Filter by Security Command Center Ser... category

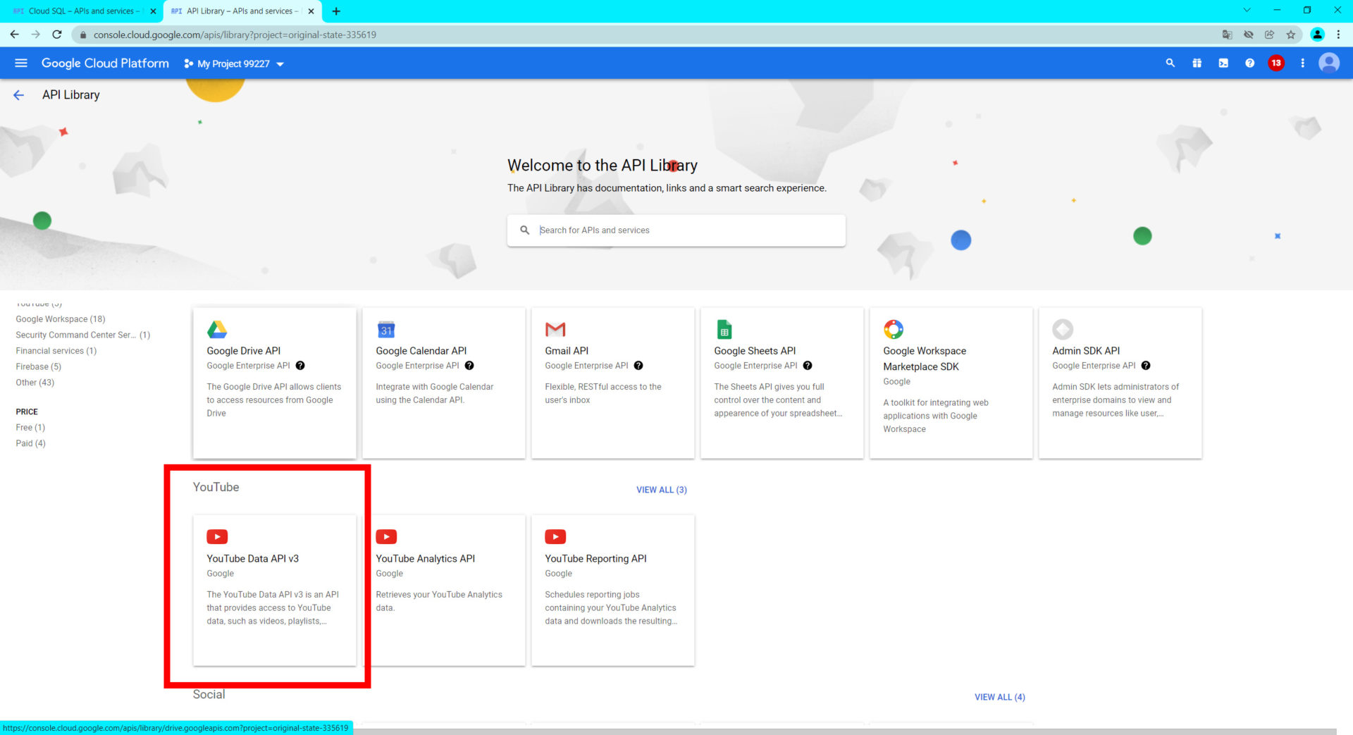click(83, 335)
